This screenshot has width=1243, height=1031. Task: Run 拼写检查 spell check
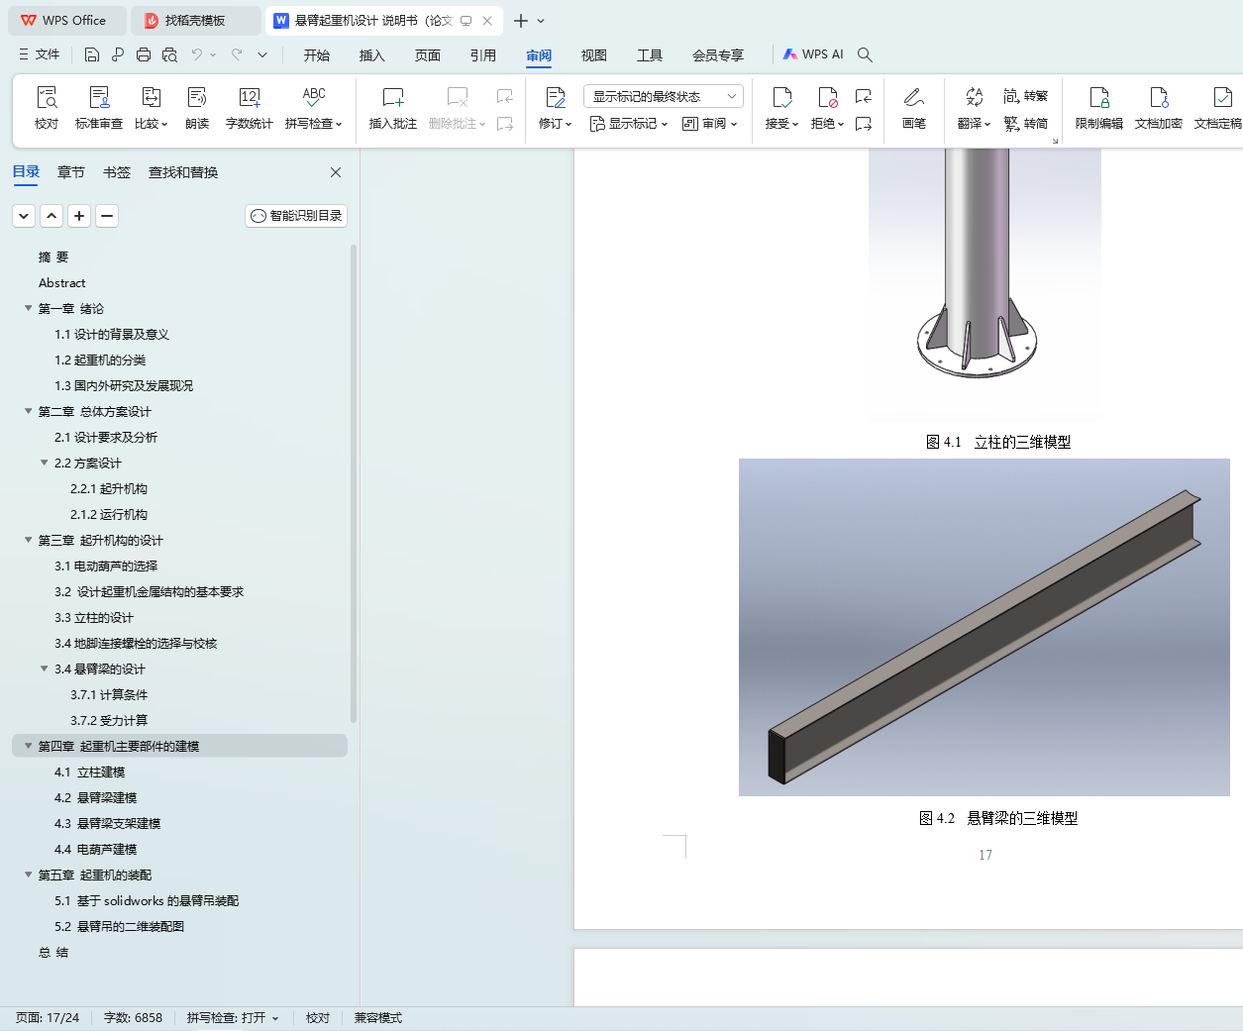click(x=314, y=108)
